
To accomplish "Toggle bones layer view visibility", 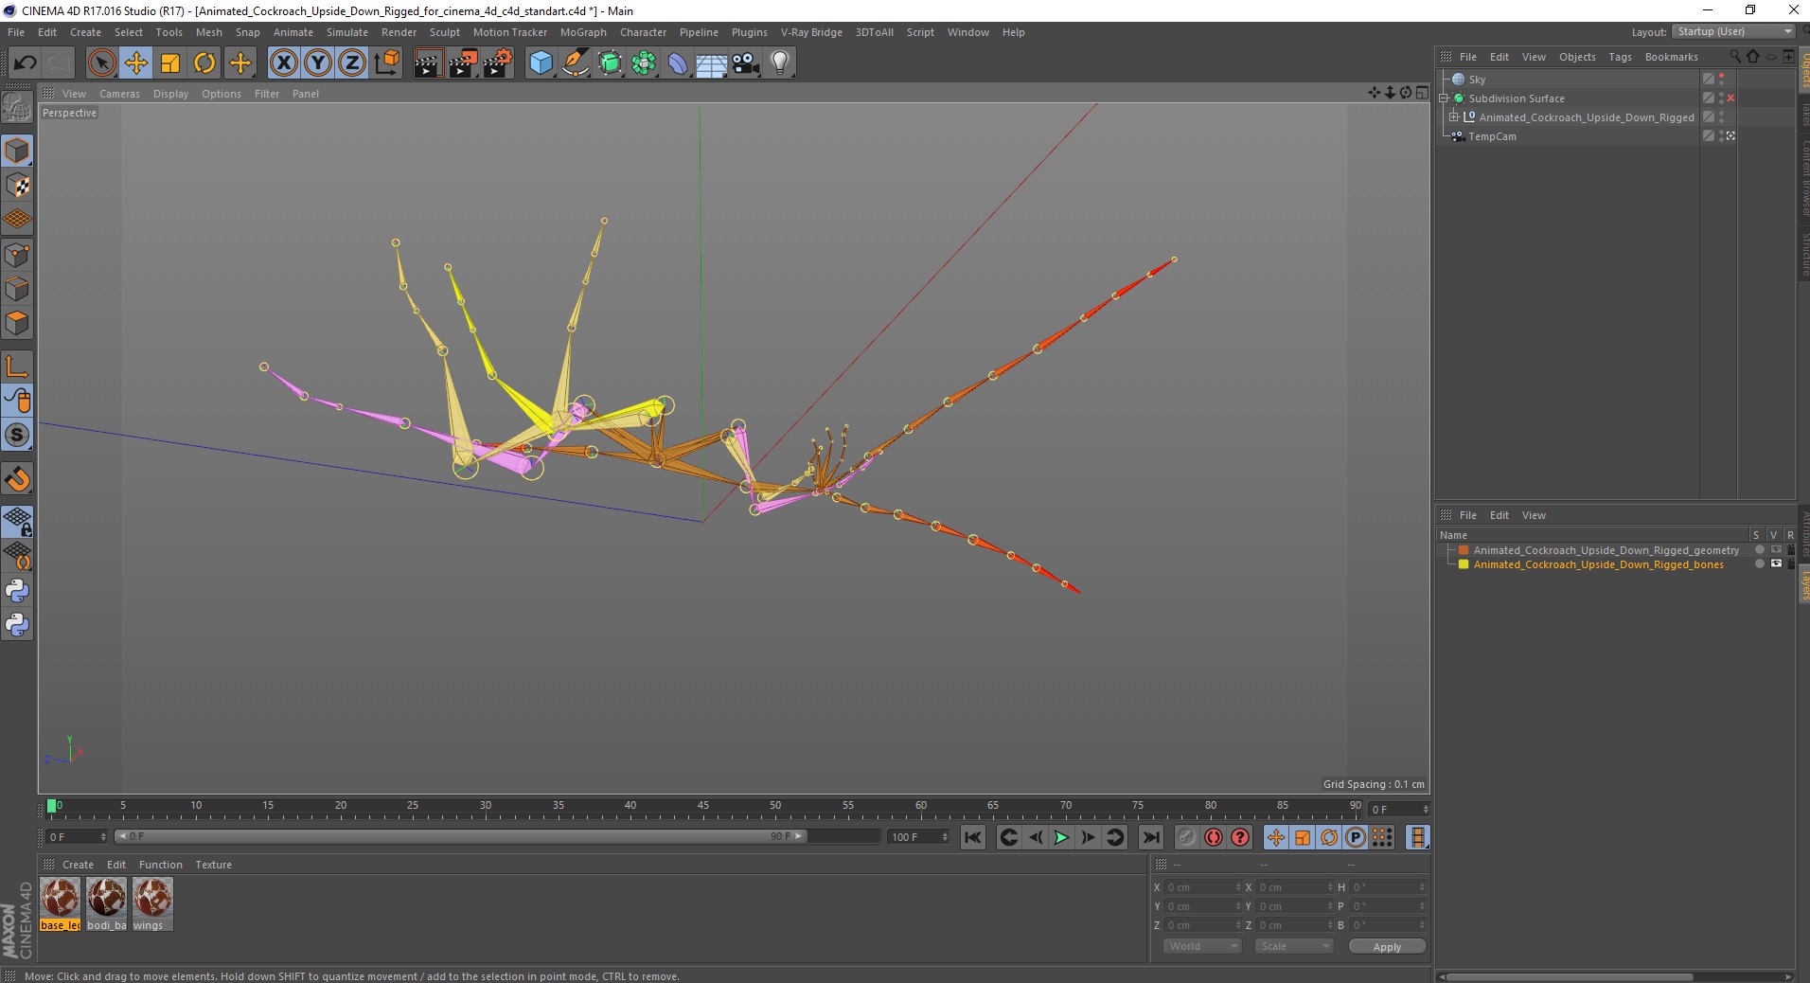I will 1776,564.
